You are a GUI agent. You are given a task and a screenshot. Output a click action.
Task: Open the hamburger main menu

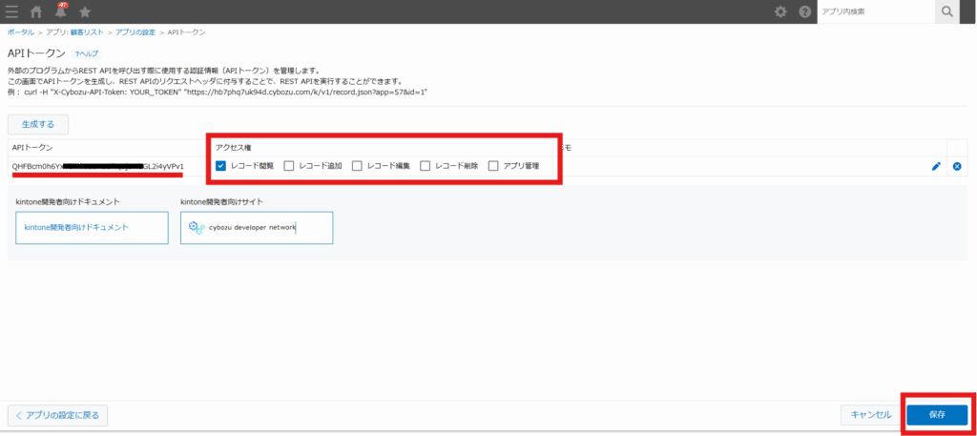pos(11,11)
